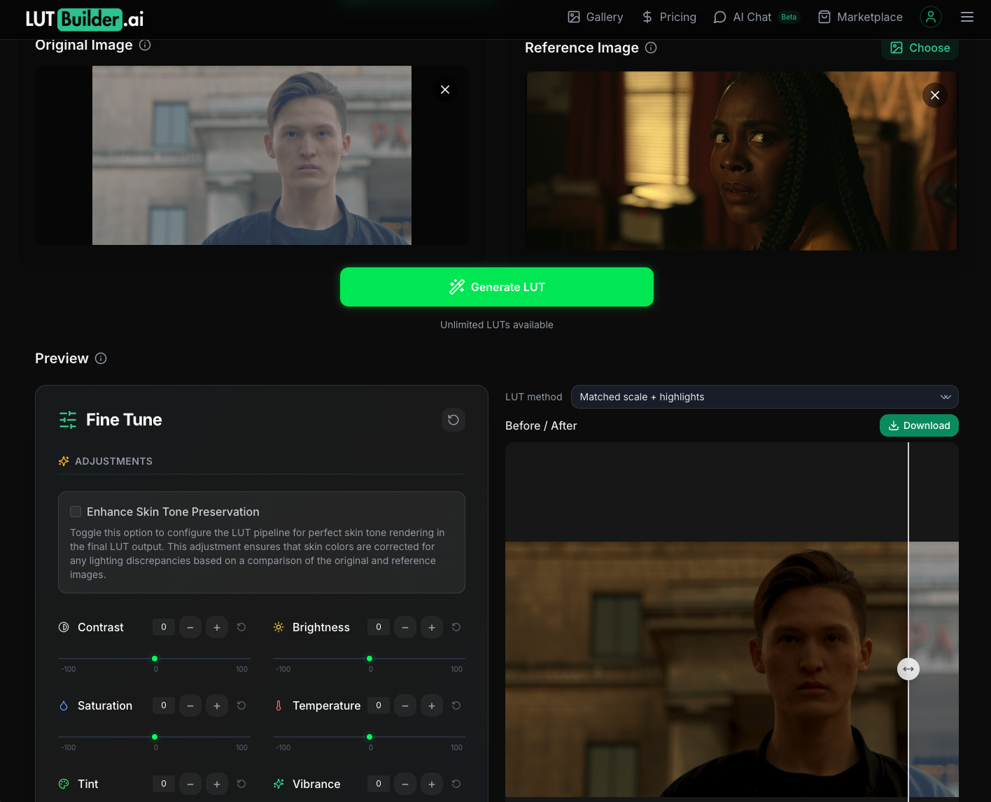Reset all Fine Tune adjustments
This screenshot has width=991, height=802.
[x=454, y=420]
